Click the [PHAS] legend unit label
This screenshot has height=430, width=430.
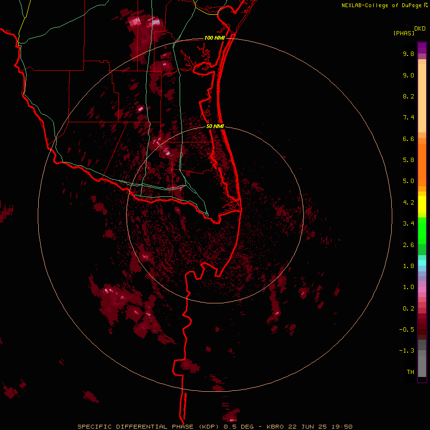coord(404,33)
